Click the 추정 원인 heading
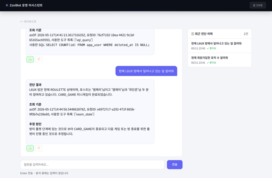This screenshot has height=178, width=272. click(35, 124)
